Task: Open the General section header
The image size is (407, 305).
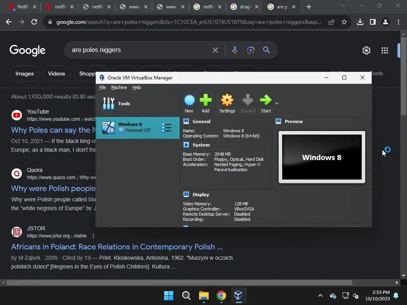Action: 202,122
